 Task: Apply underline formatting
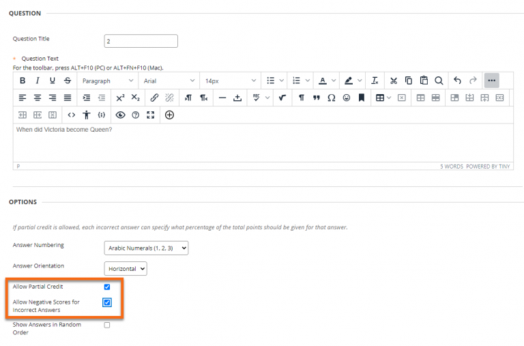point(53,81)
